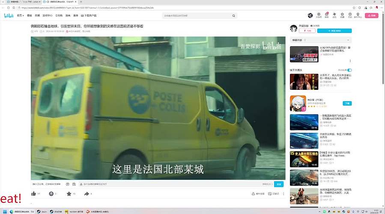Click the share arrow icon below video

pyautogui.click(x=87, y=193)
